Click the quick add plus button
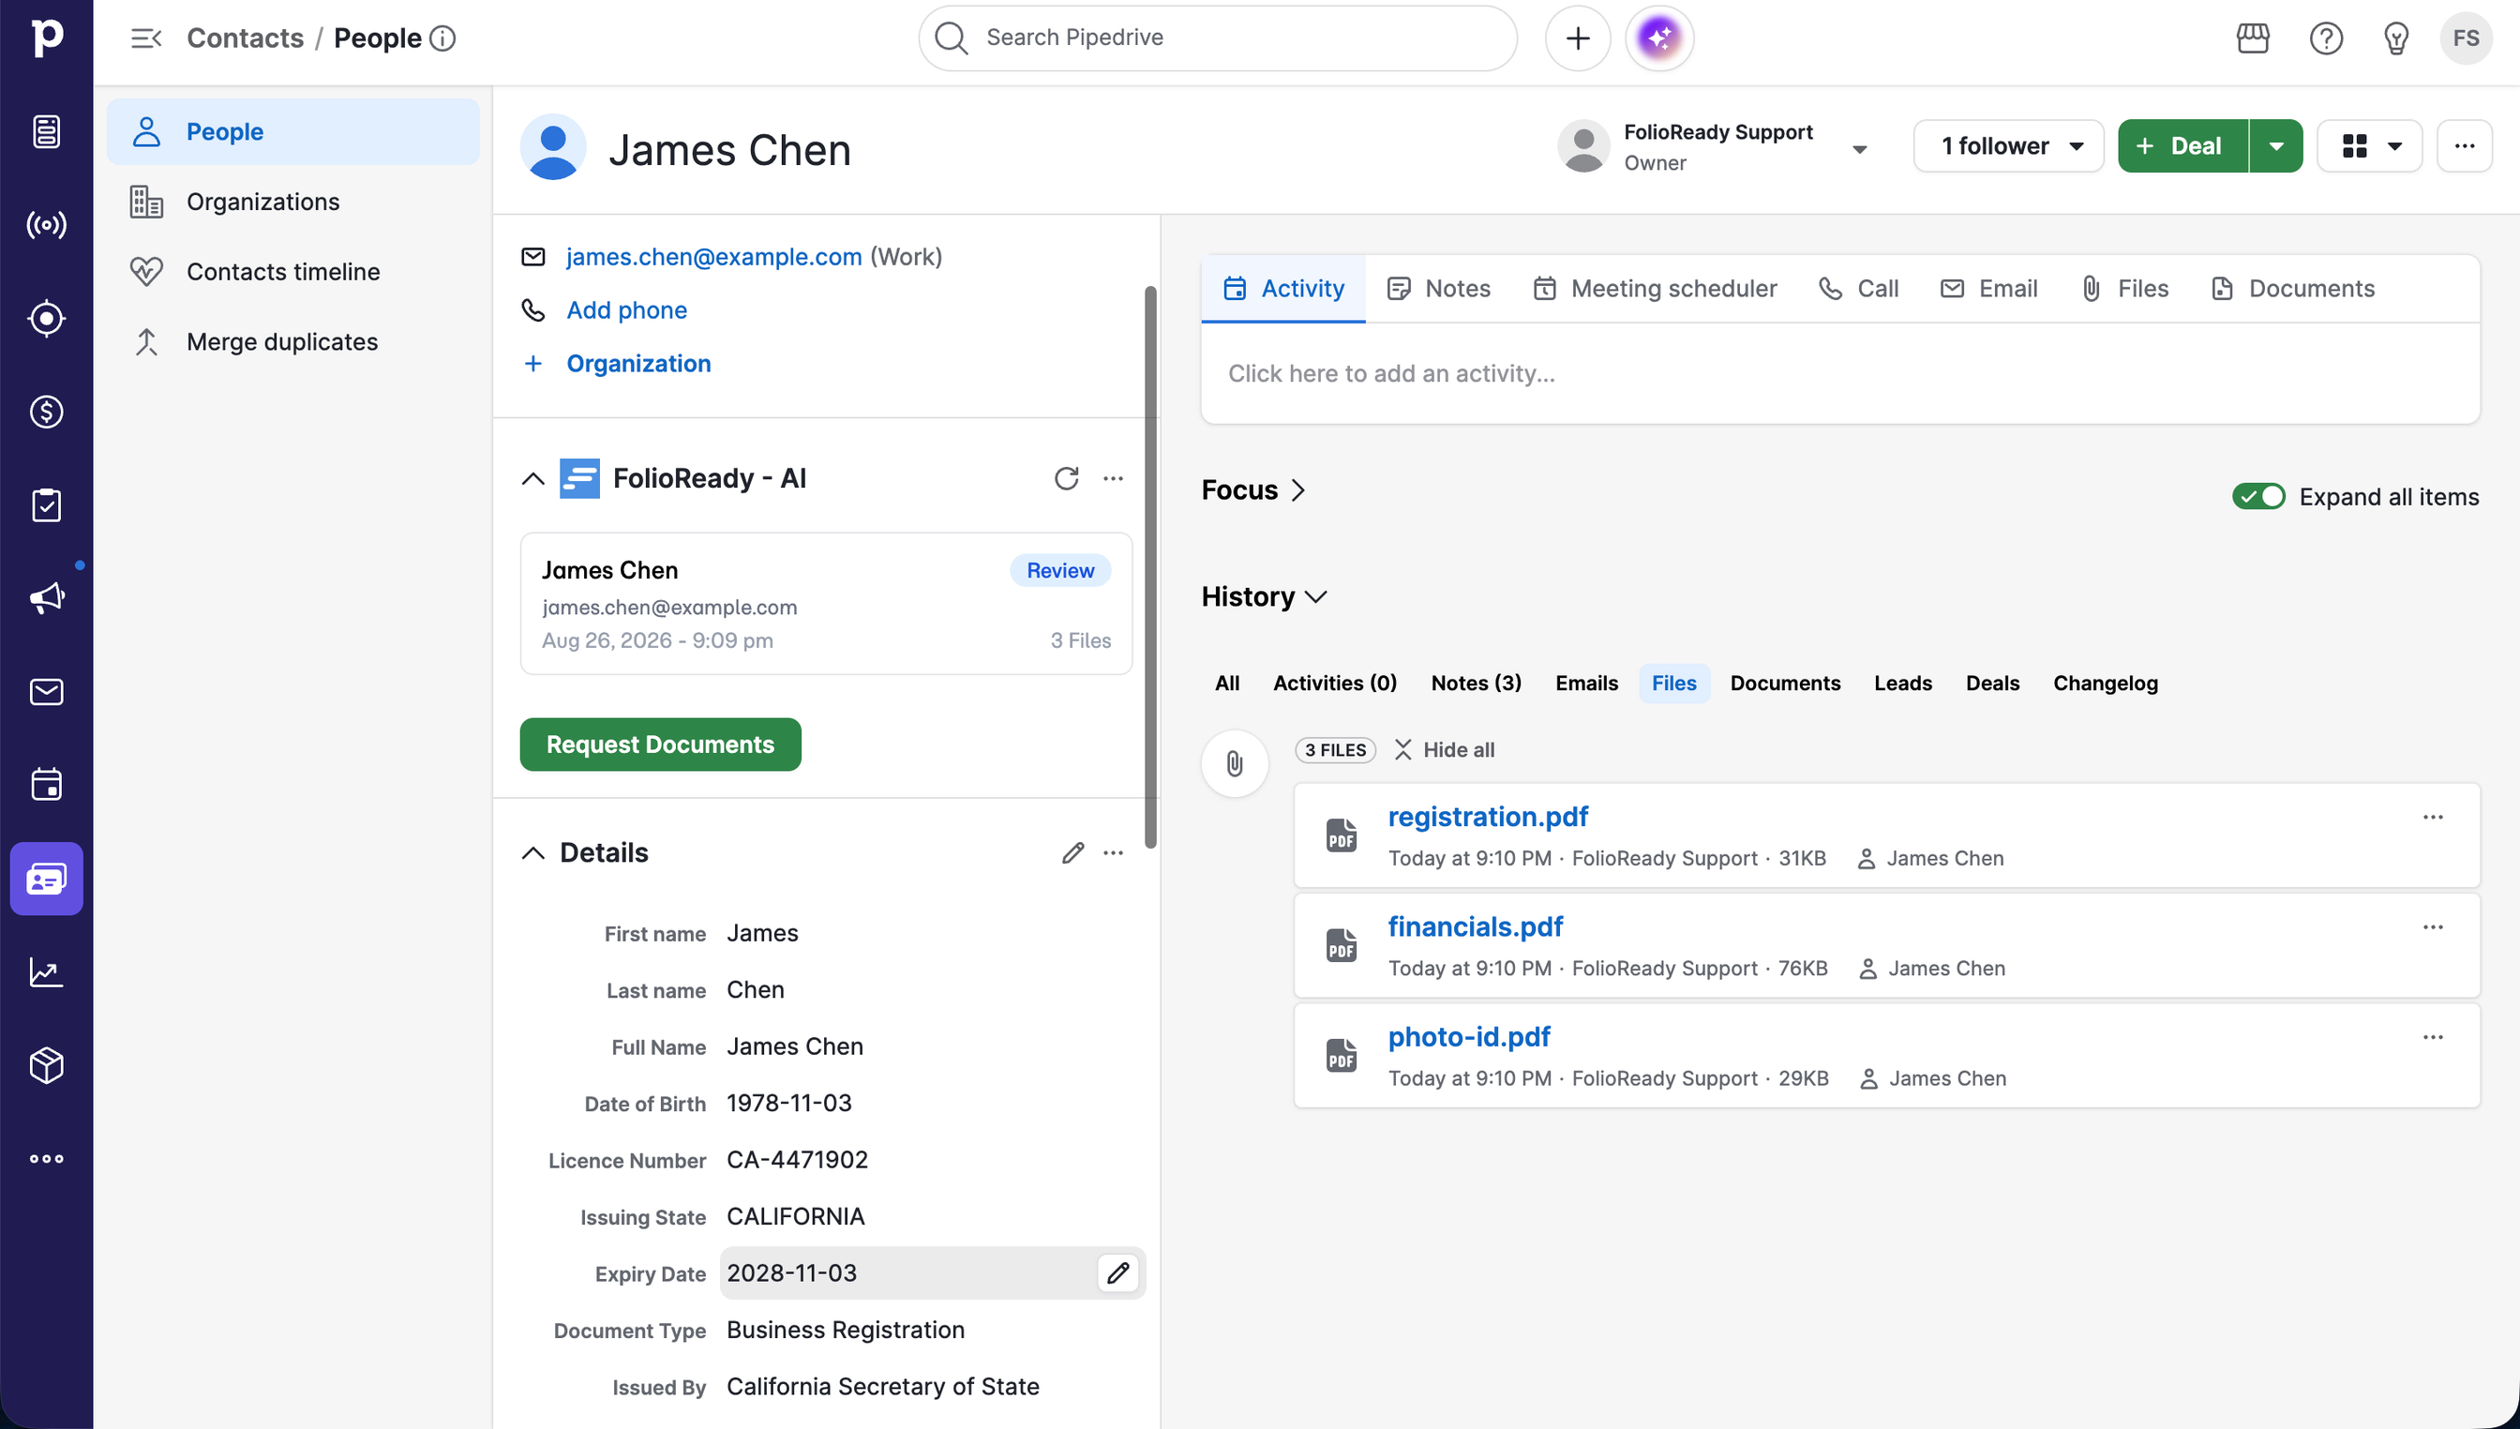This screenshot has width=2520, height=1429. (1578, 38)
